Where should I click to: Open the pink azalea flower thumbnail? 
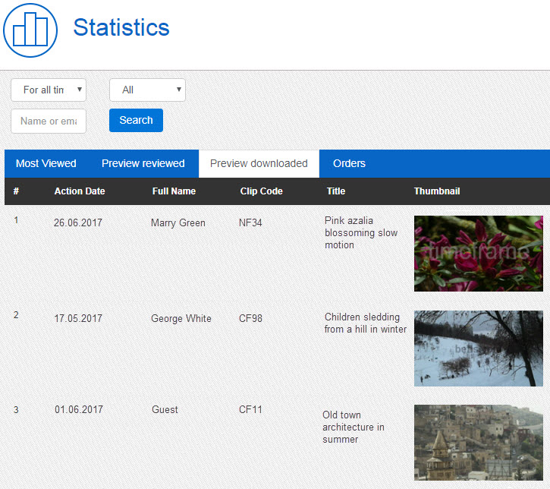478,254
